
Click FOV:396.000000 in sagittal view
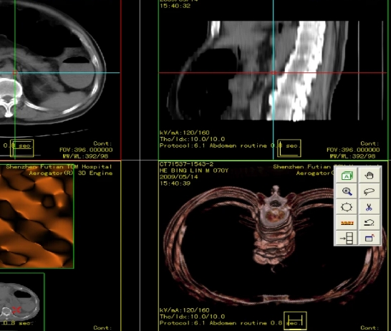tap(353, 150)
